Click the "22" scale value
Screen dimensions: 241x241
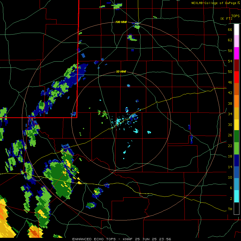point(230,146)
